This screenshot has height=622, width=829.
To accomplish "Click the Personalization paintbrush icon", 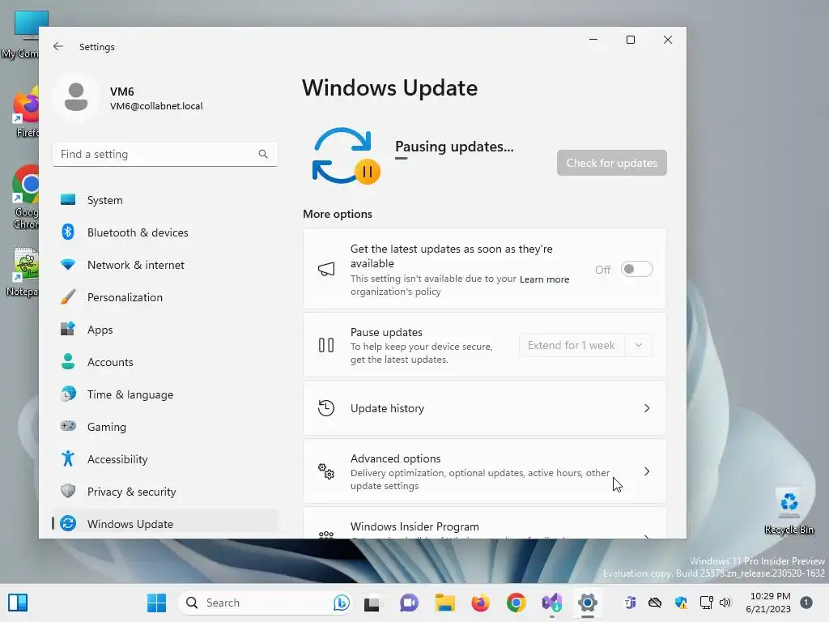I will coord(68,296).
